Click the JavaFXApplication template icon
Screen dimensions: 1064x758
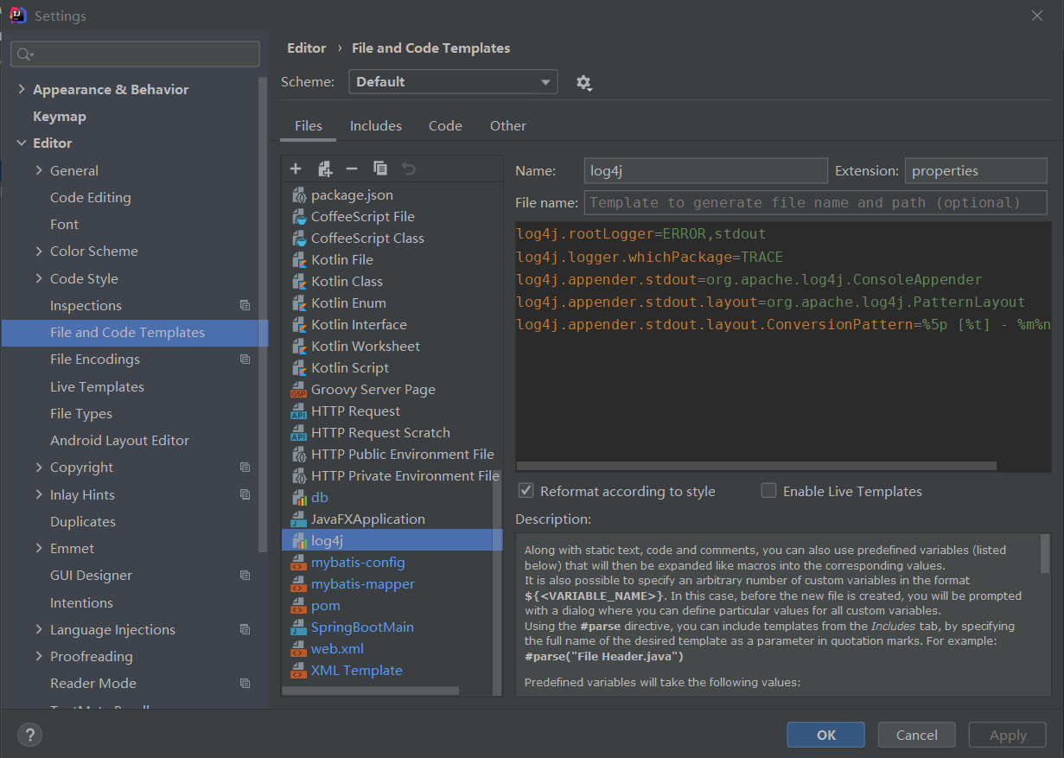click(298, 519)
